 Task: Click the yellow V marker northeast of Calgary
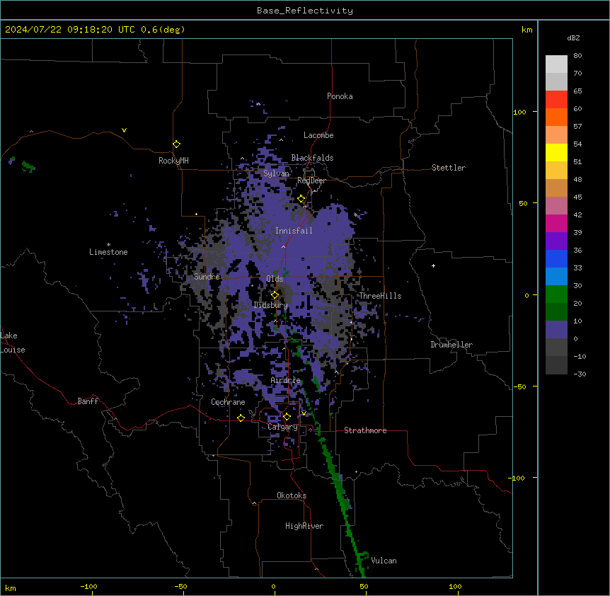point(304,413)
